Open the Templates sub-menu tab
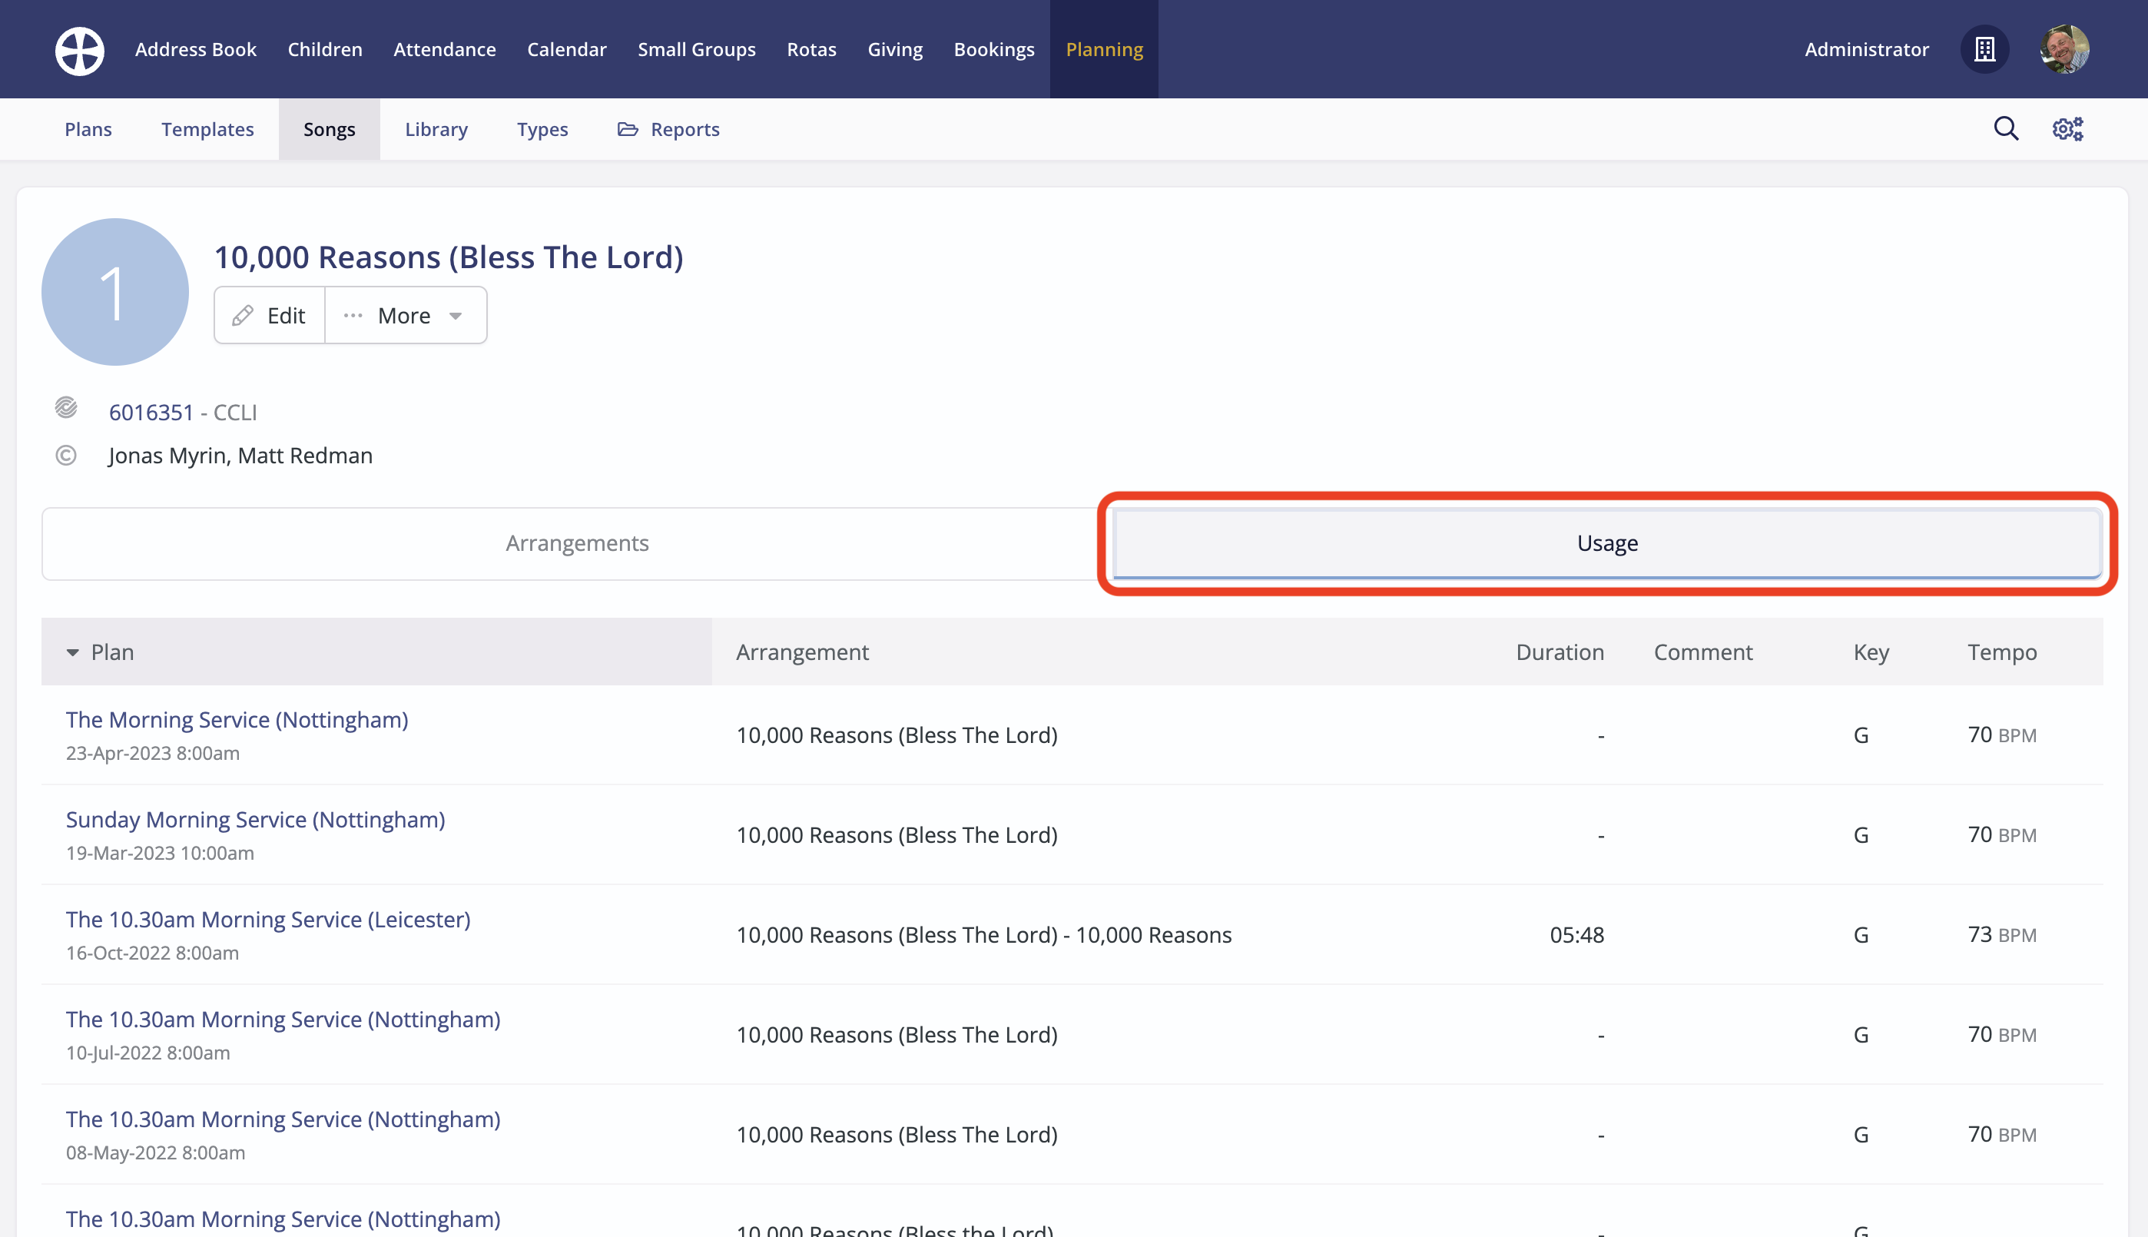Screen dimensions: 2148x1237 point(207,129)
